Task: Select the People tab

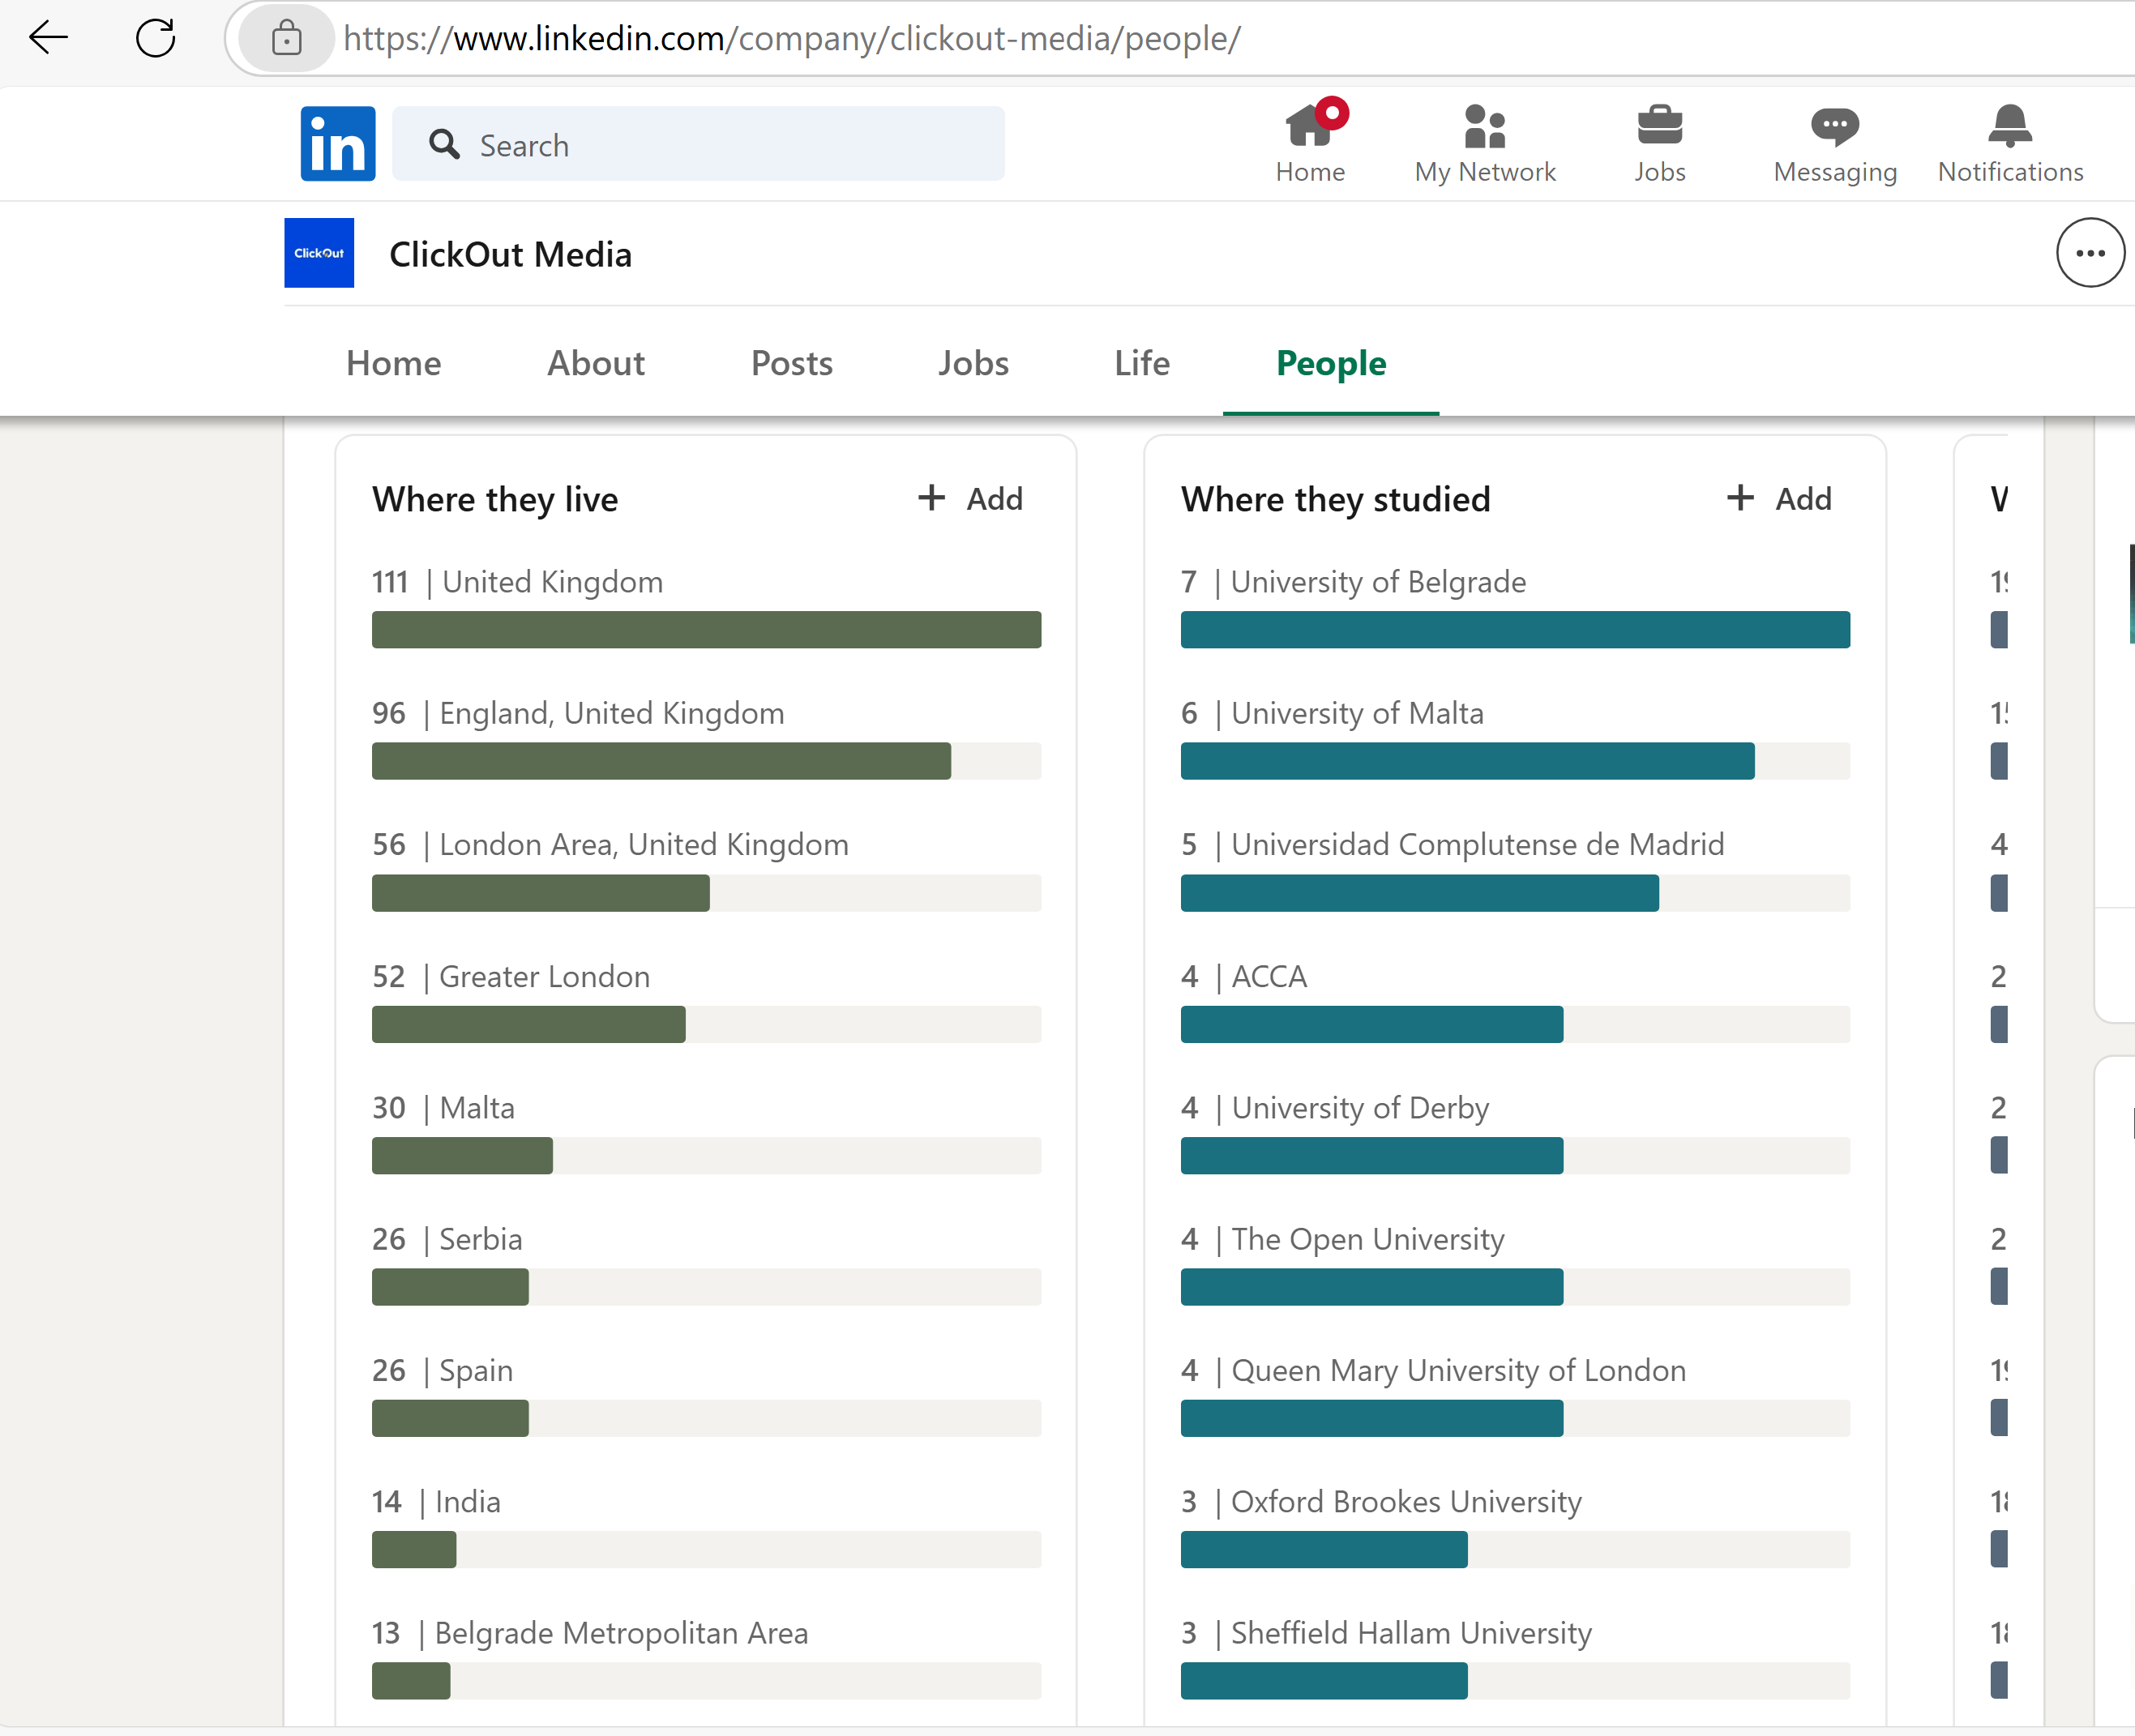Action: 1331,363
